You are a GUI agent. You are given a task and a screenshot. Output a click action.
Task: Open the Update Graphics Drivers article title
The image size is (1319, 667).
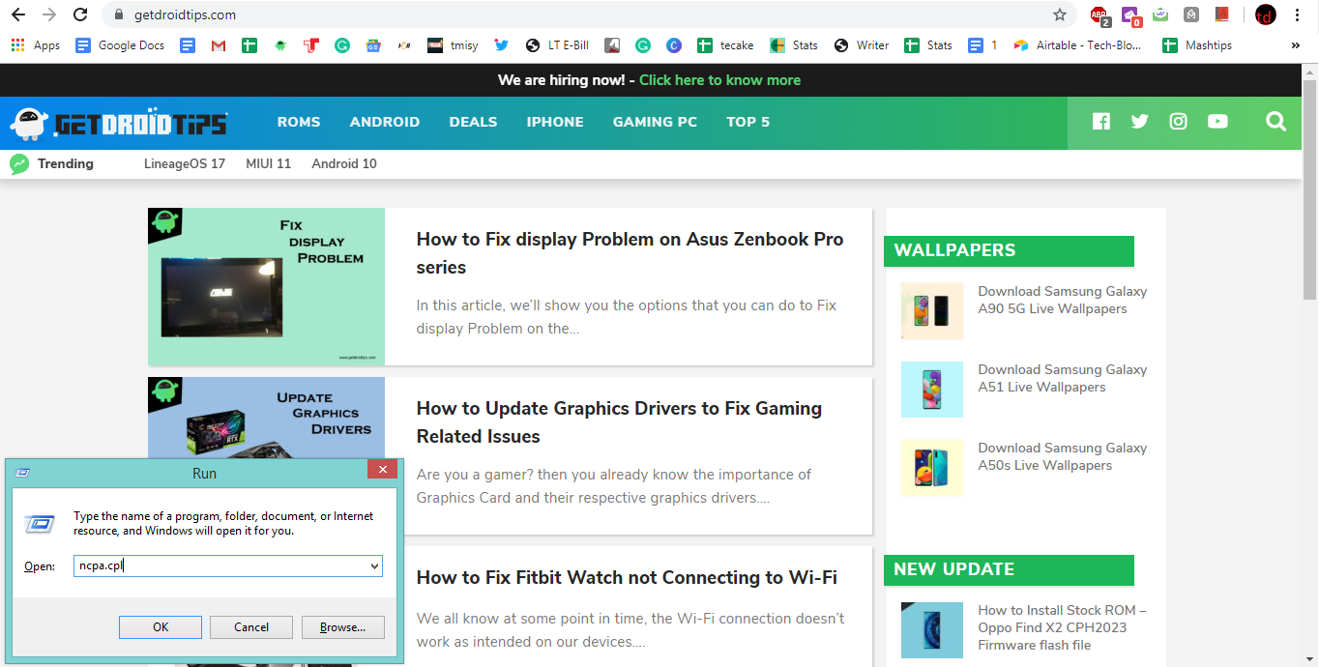[x=619, y=422]
